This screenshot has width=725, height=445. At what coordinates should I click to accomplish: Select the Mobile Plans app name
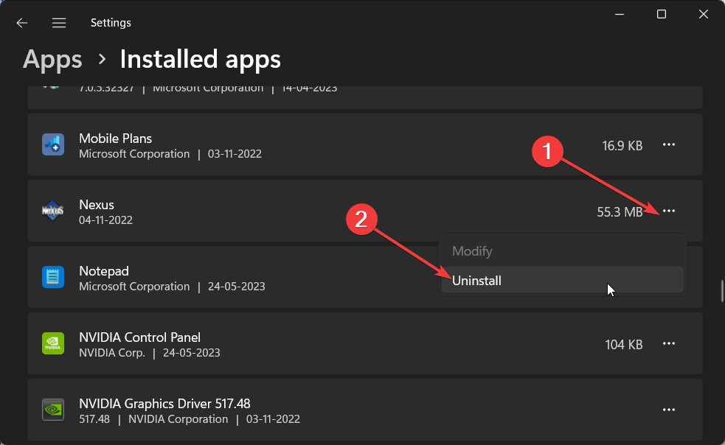tap(115, 139)
